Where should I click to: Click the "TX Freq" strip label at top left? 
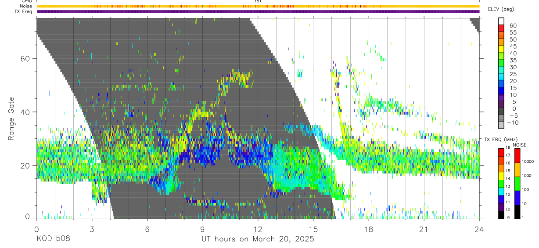(x=24, y=11)
